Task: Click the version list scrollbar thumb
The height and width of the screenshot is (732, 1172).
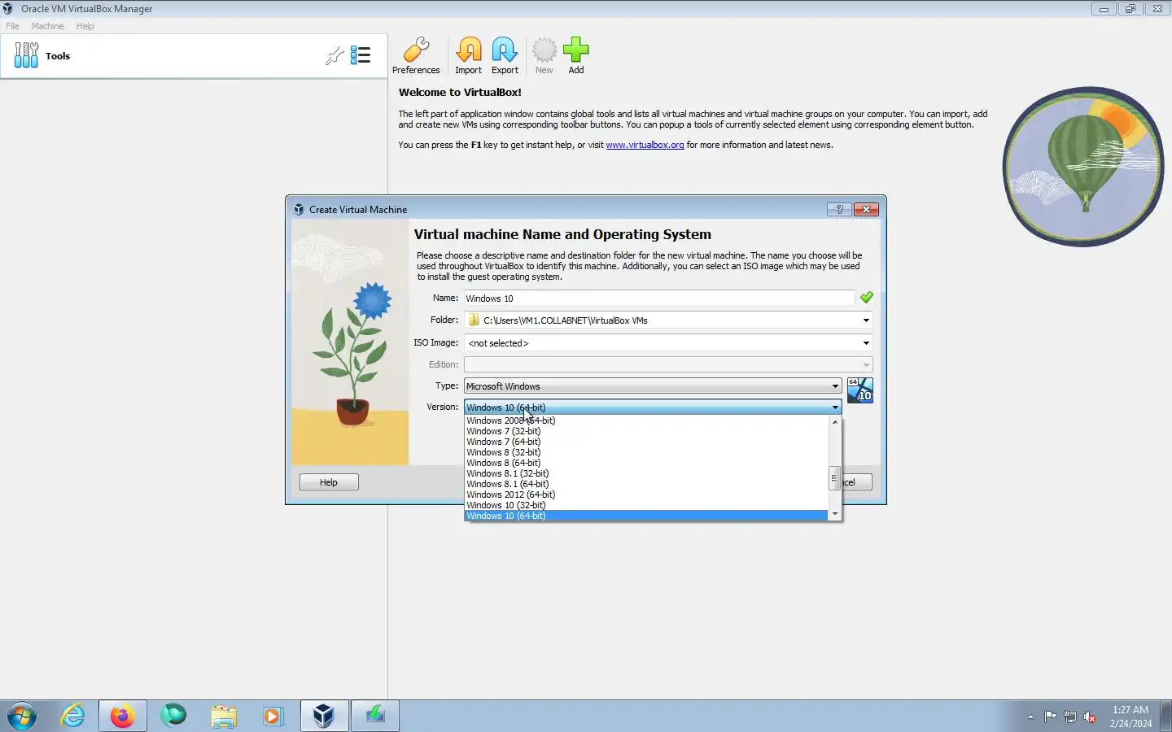Action: click(x=834, y=478)
